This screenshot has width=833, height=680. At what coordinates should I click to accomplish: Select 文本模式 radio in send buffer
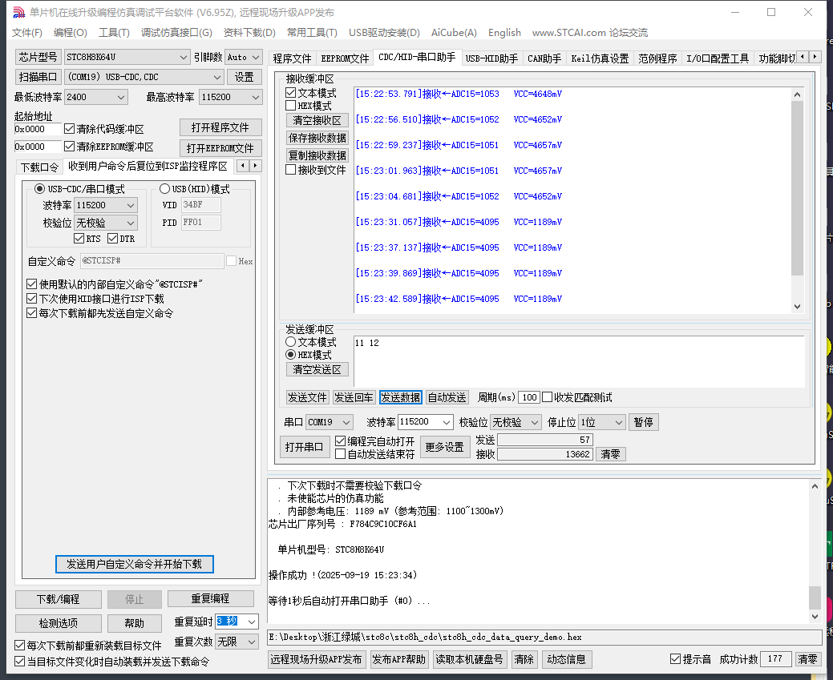pyautogui.click(x=291, y=342)
